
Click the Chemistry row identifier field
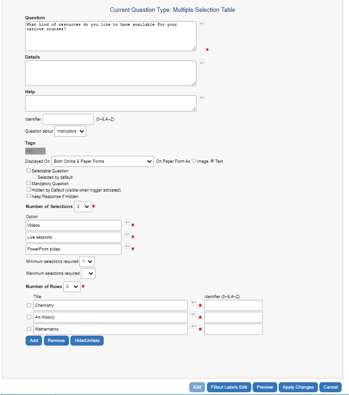(x=233, y=305)
